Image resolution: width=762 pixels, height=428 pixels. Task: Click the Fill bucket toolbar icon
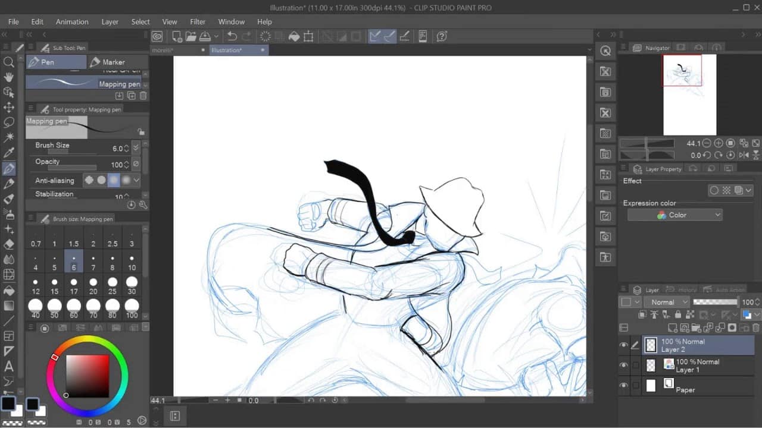(x=293, y=36)
